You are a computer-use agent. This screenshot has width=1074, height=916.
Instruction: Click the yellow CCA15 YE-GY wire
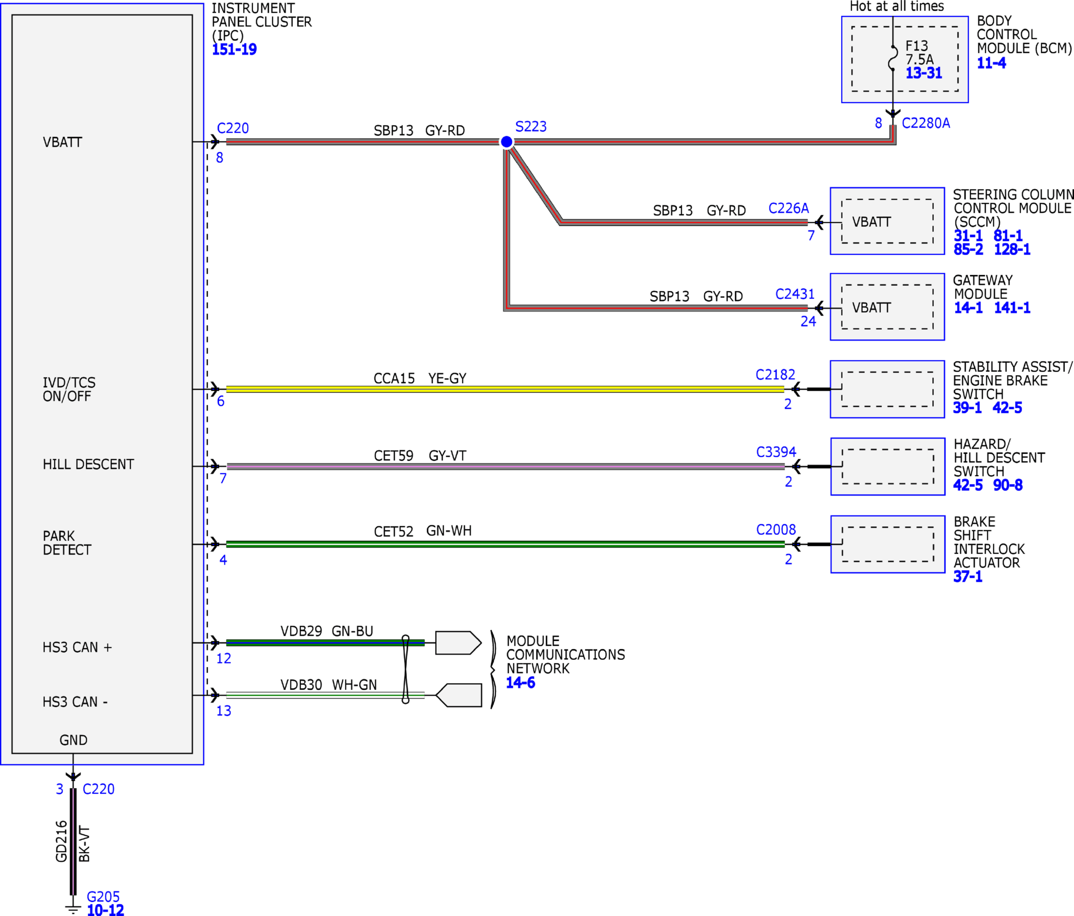505,389
